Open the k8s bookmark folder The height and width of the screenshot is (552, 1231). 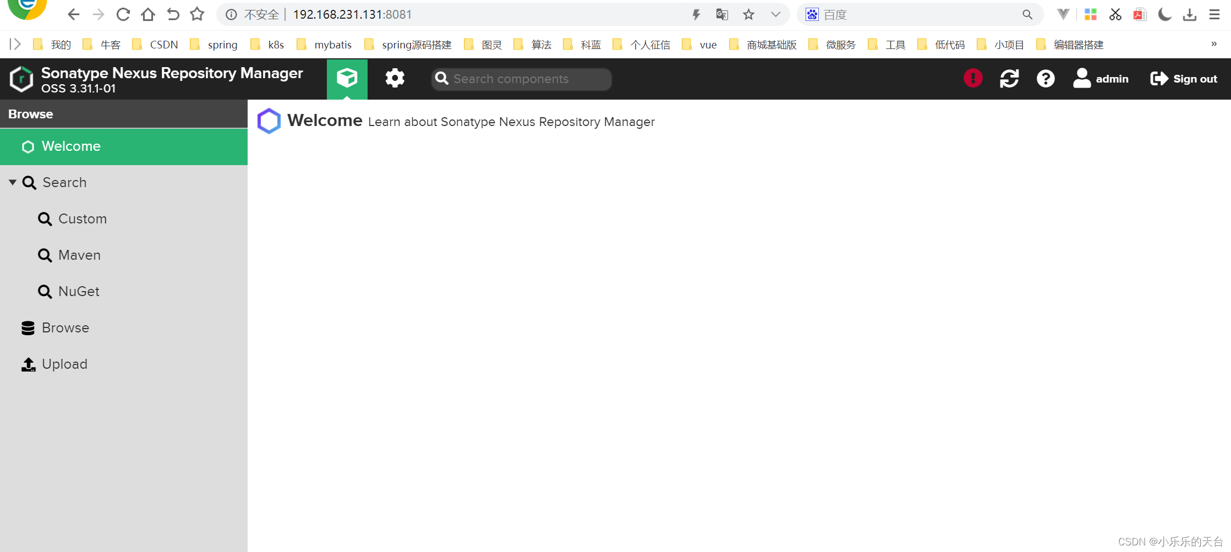(x=267, y=45)
